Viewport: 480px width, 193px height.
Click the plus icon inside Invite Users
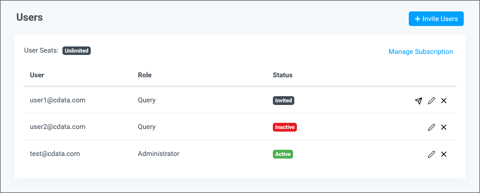tap(417, 19)
